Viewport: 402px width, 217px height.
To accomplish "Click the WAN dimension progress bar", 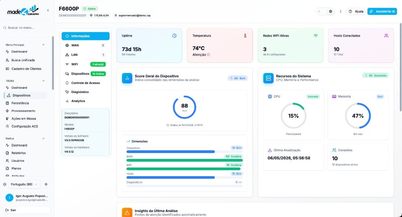I will pos(185,160).
